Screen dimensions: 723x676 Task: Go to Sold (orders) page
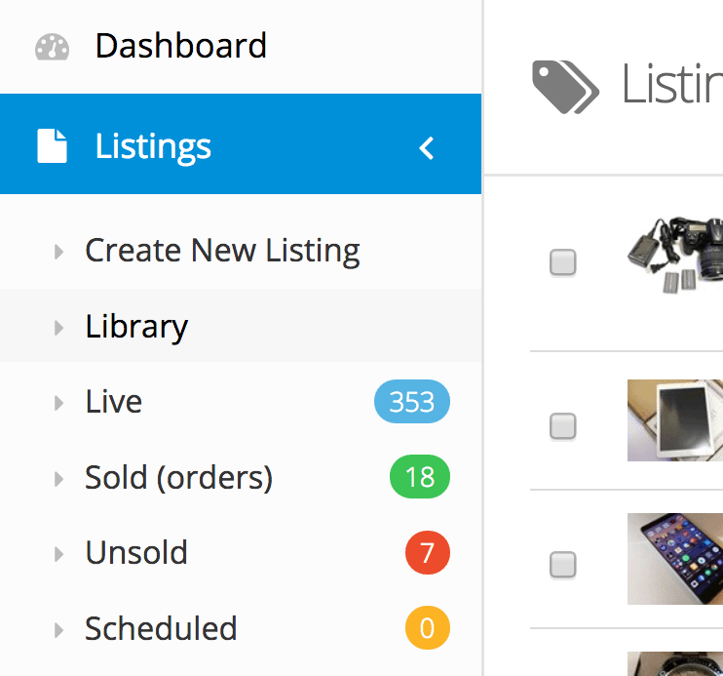pos(178,477)
